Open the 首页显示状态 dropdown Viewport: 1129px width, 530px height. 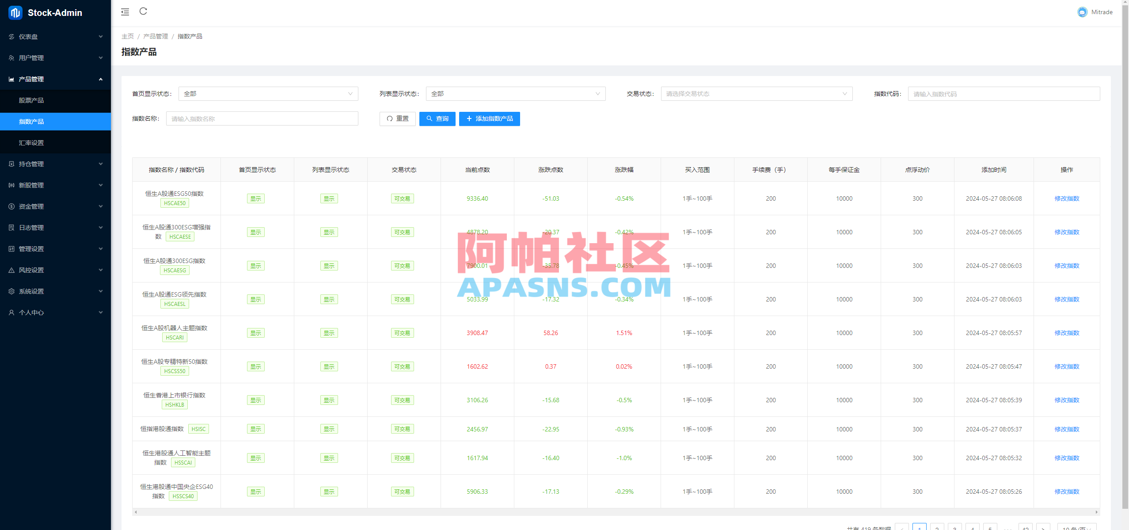267,94
